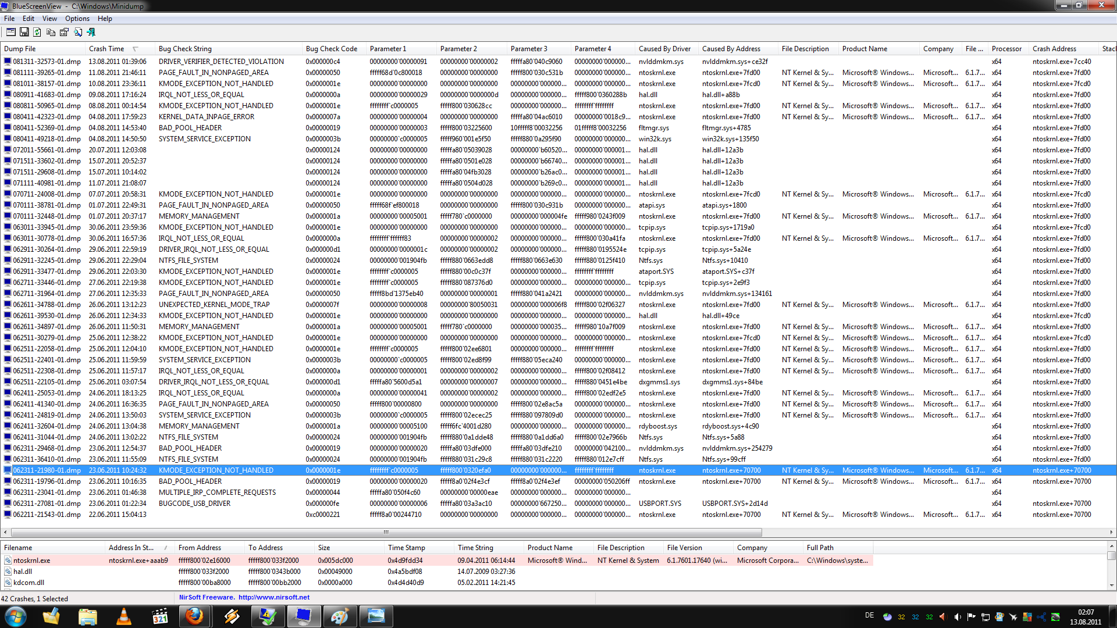Click the Save Selected Items floppy icon
1117x628 pixels.
pos(24,33)
